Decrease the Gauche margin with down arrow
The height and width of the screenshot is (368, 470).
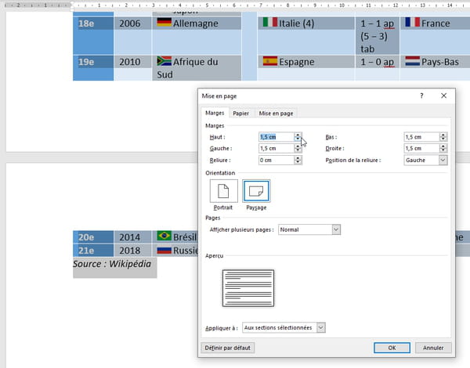[298, 151]
